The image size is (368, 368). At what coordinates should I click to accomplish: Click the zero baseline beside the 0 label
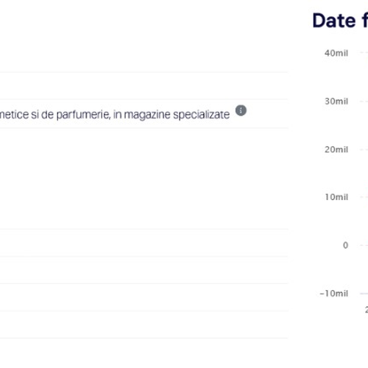click(x=364, y=245)
